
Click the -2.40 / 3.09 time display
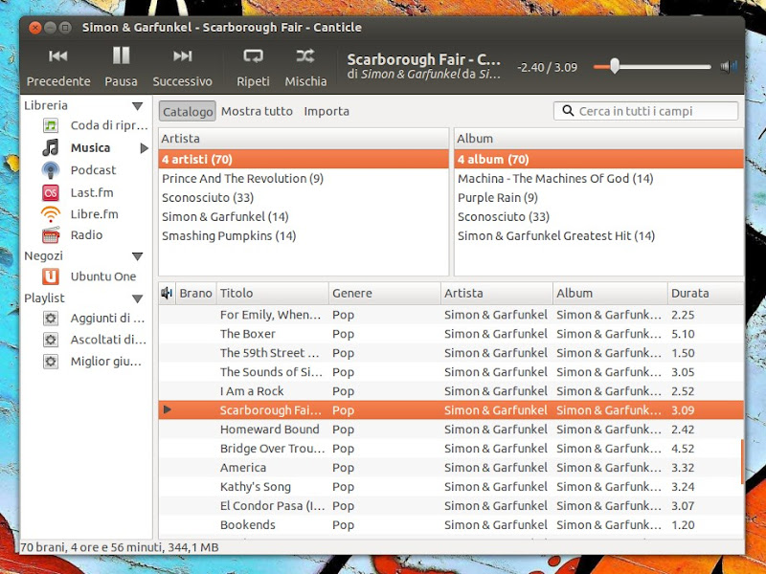(x=547, y=67)
